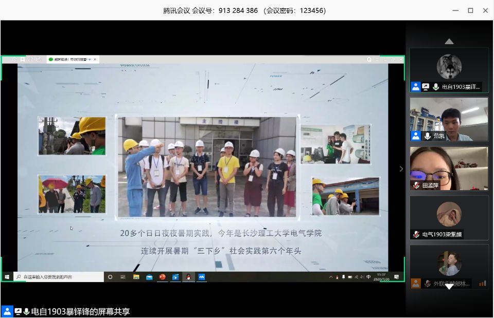
Task: Open the QQ penguin icon on the taskbar
Action: click(188, 277)
